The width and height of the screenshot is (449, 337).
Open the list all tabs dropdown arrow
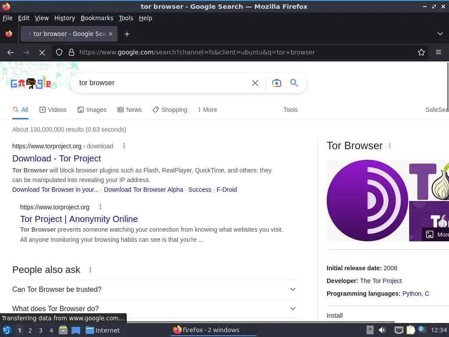pyautogui.click(x=440, y=34)
